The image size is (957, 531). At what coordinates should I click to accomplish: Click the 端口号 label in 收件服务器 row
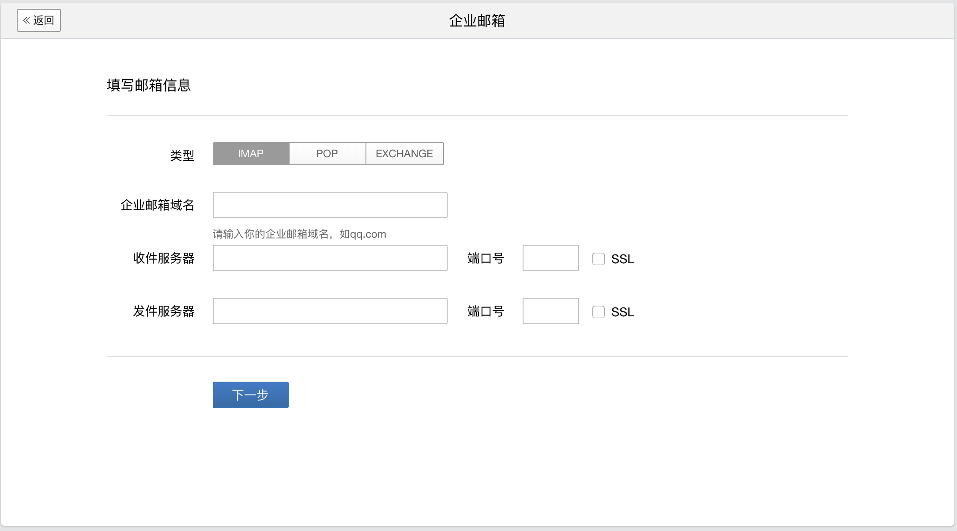click(486, 258)
